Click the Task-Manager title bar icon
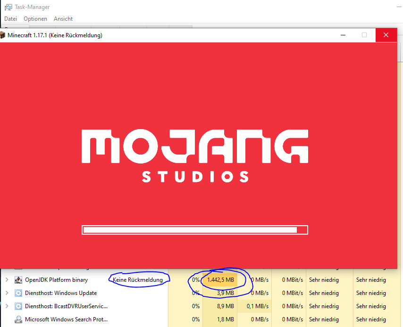Screen dimensions: 403x327 (x=8, y=7)
